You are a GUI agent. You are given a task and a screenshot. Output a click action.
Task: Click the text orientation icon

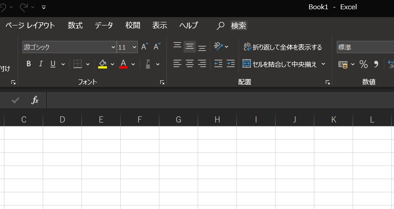click(x=218, y=47)
